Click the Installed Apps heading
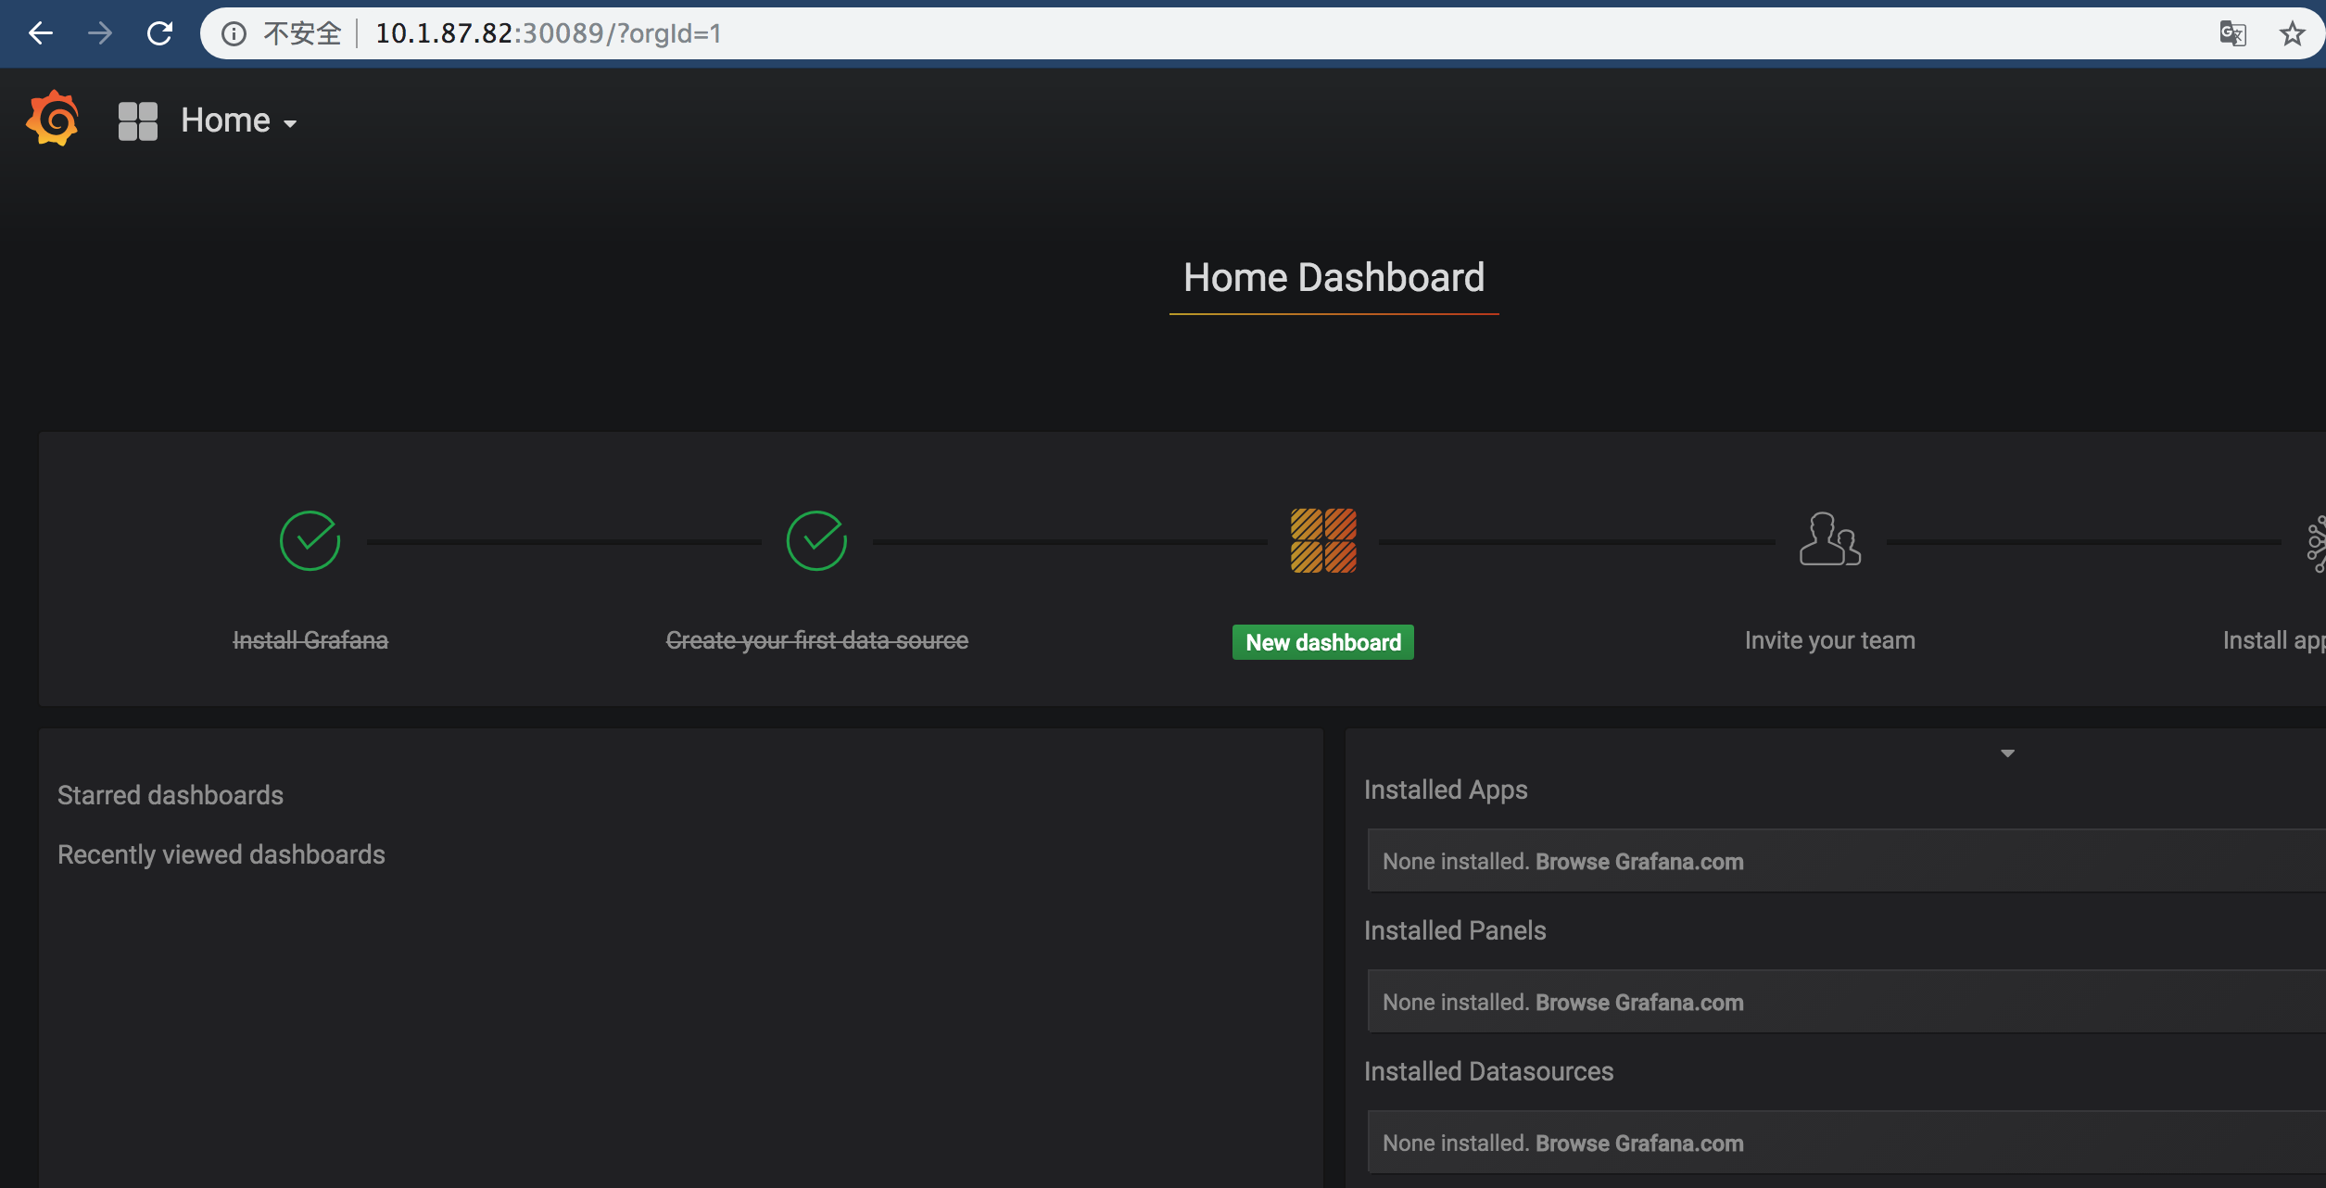 coord(1446,790)
